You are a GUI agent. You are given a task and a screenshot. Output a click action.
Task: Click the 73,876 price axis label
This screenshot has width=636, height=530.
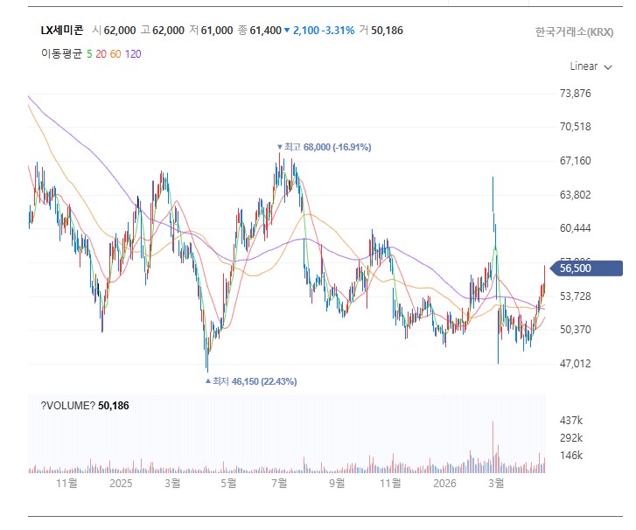coord(575,94)
